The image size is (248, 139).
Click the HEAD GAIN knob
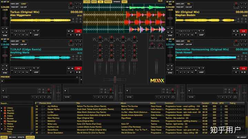[x=160, y=37]
